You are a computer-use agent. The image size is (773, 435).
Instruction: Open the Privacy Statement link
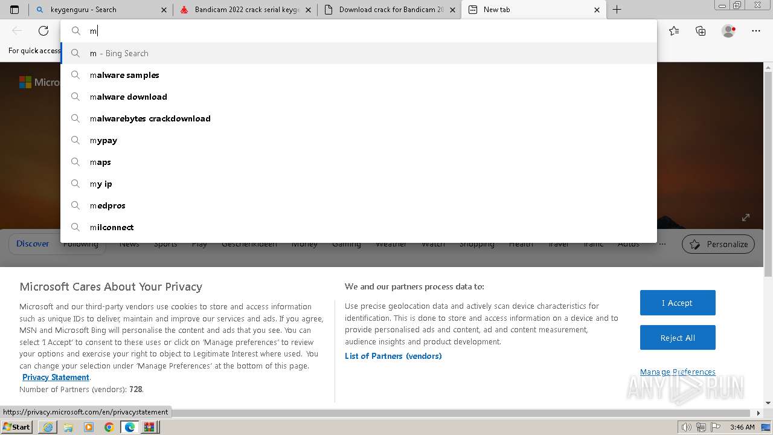(x=56, y=377)
